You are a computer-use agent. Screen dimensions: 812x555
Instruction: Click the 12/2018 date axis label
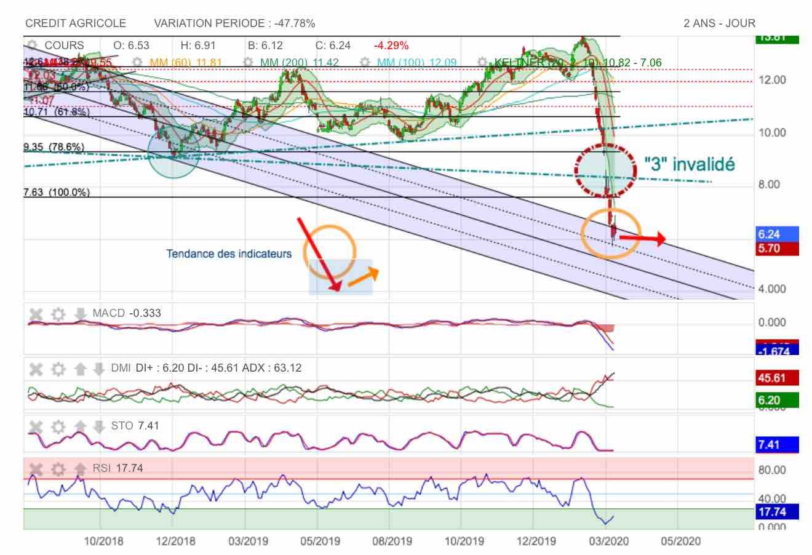click(175, 541)
